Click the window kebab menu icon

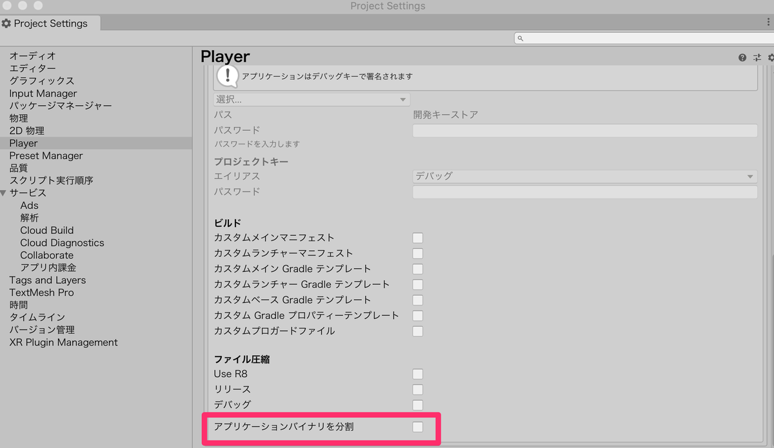click(x=768, y=23)
